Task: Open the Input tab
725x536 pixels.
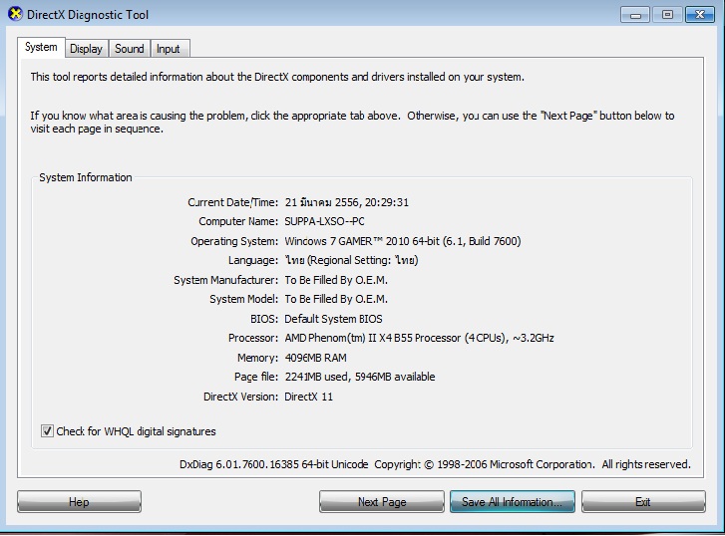Action: [x=169, y=49]
